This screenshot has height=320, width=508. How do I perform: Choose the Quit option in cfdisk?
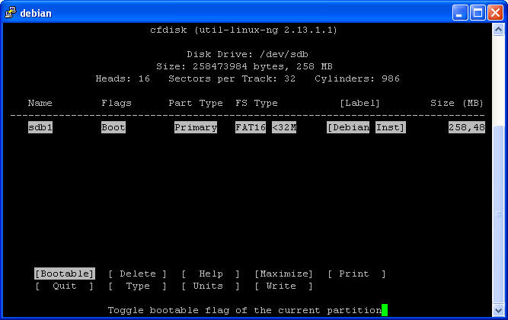[x=65, y=286]
